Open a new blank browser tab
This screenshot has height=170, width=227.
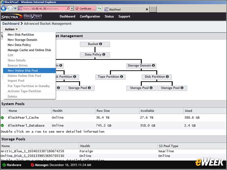coord(153,9)
